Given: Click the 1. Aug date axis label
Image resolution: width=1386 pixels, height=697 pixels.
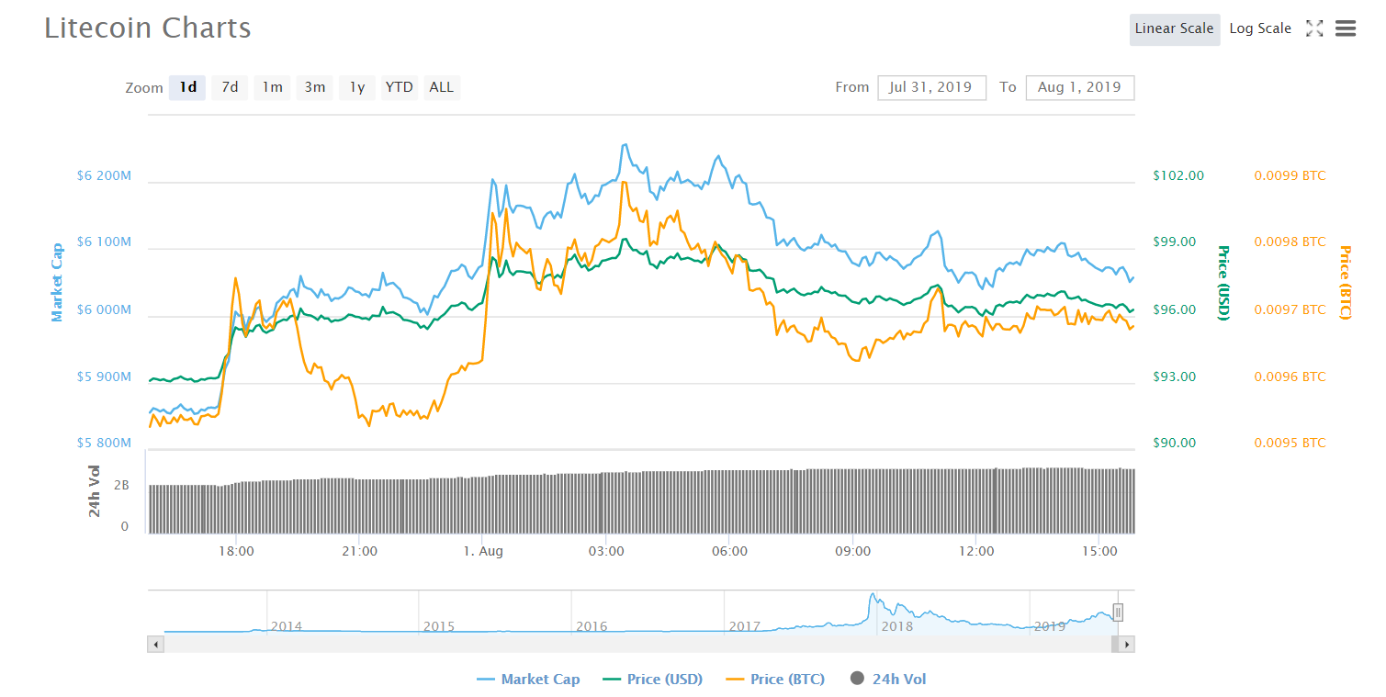Looking at the screenshot, I should 483,551.
